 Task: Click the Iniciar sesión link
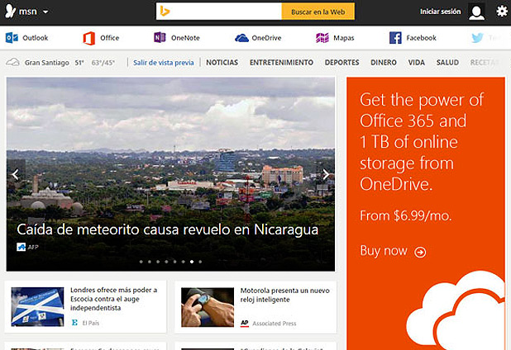[x=440, y=12]
